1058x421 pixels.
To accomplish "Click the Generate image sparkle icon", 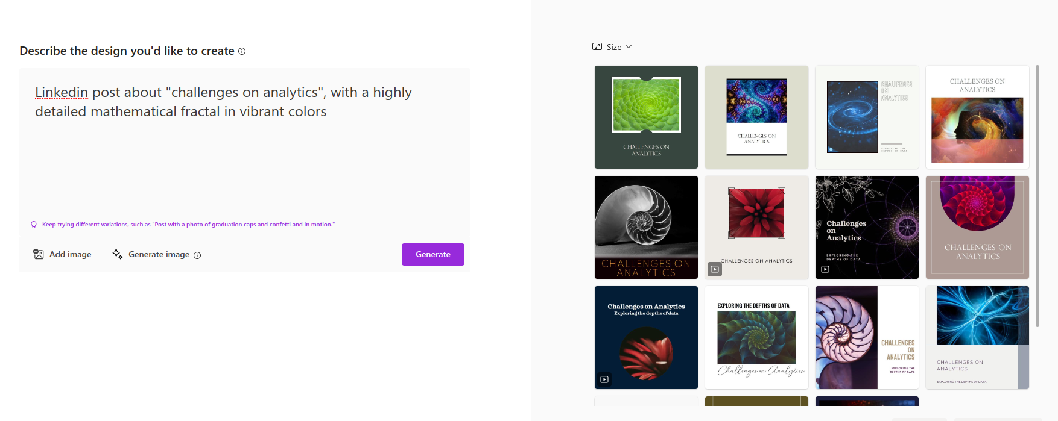I will pos(118,254).
